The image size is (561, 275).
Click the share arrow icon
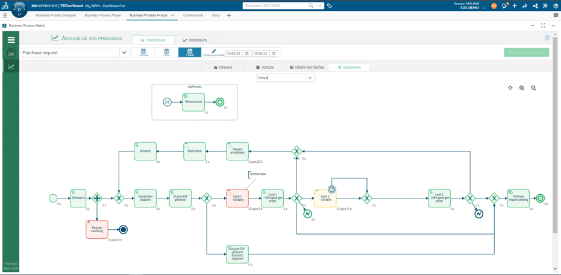525,6
